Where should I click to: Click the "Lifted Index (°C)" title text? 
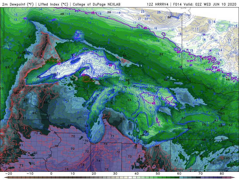[x=53, y=4]
